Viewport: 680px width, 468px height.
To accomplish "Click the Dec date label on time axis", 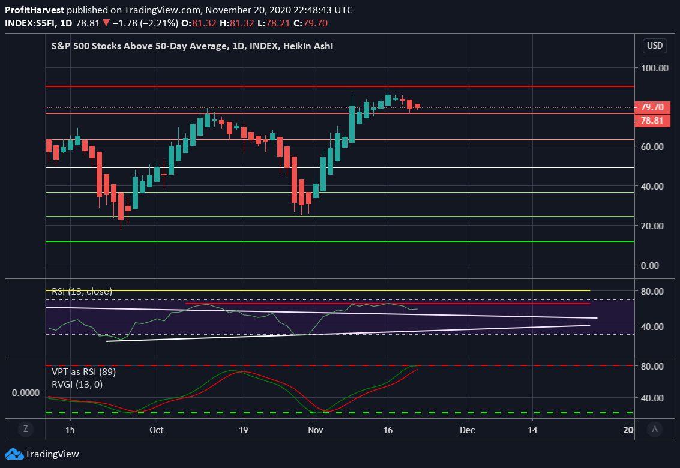I will click(x=467, y=430).
